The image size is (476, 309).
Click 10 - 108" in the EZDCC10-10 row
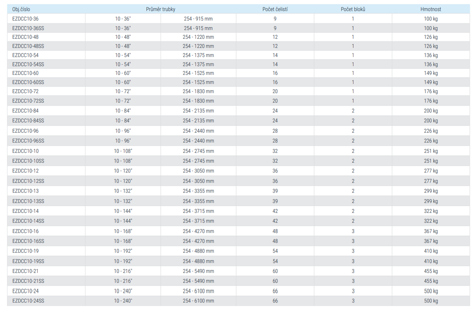click(123, 151)
